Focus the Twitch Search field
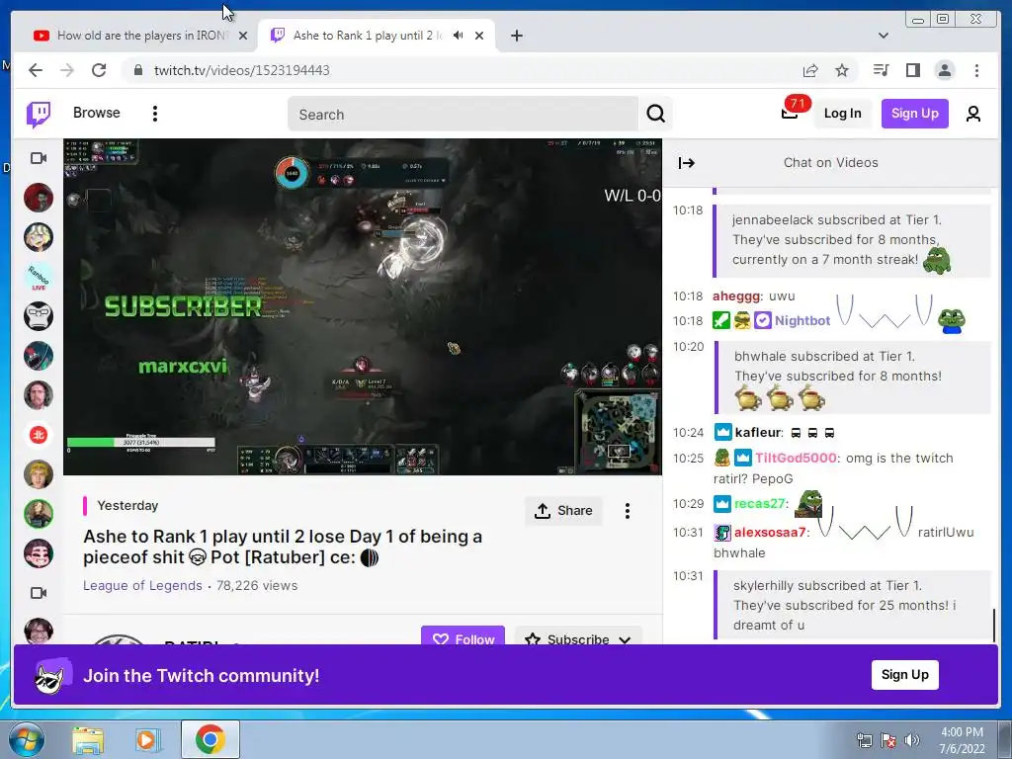The height and width of the screenshot is (759, 1012). tap(463, 115)
